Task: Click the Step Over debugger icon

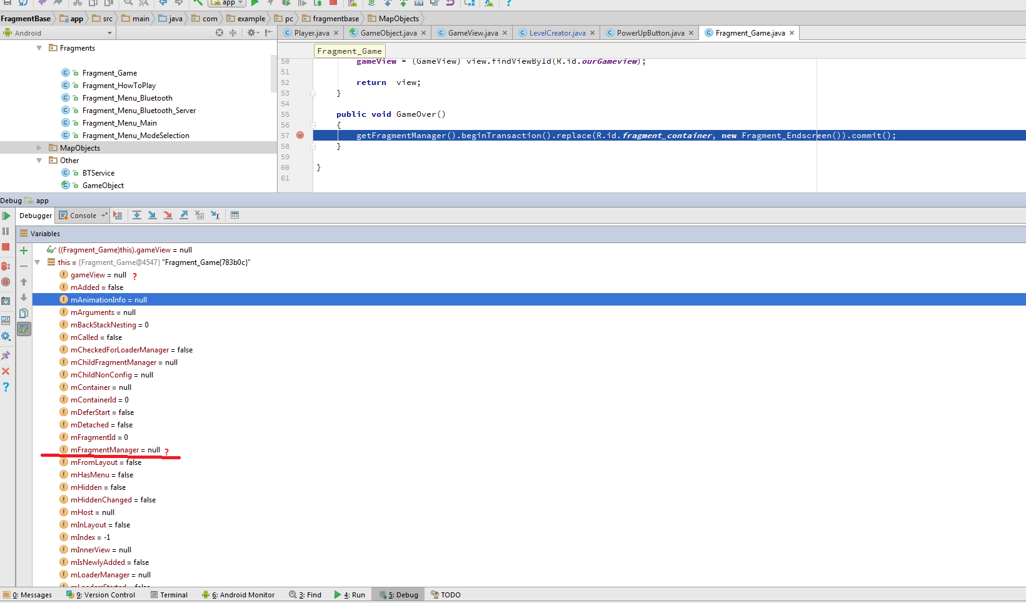Action: [x=136, y=216]
